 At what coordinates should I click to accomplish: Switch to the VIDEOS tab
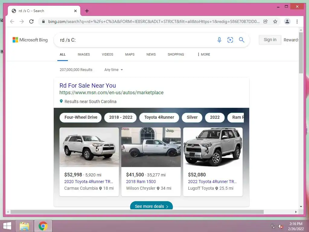(x=108, y=54)
